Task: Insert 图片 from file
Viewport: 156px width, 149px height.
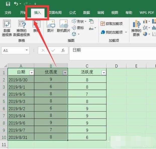Action: (x=51, y=26)
